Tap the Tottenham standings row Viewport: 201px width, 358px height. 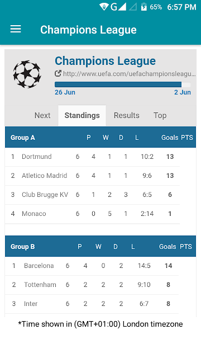click(92, 285)
